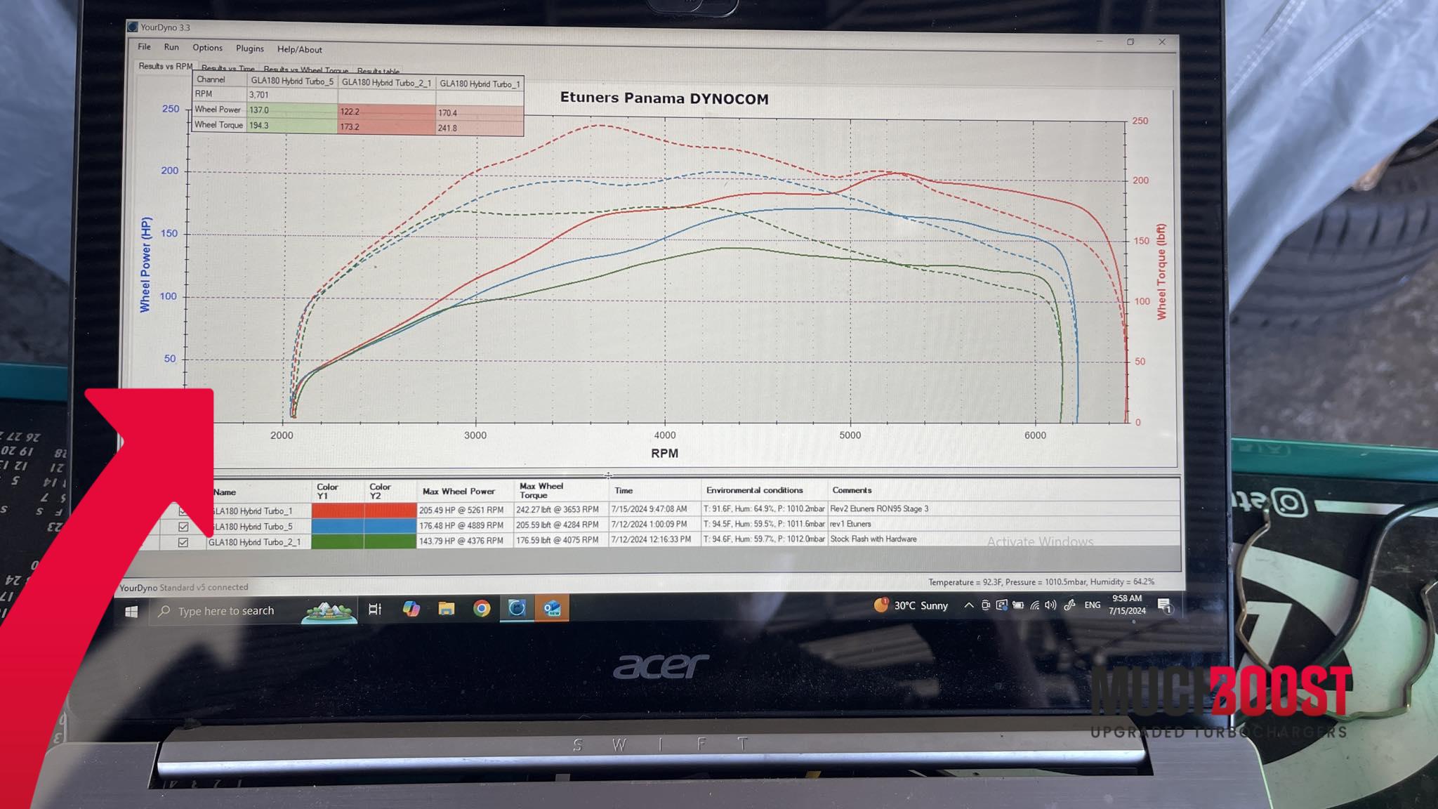Check the battery status tray icon
This screenshot has width=1438, height=809.
1018,605
